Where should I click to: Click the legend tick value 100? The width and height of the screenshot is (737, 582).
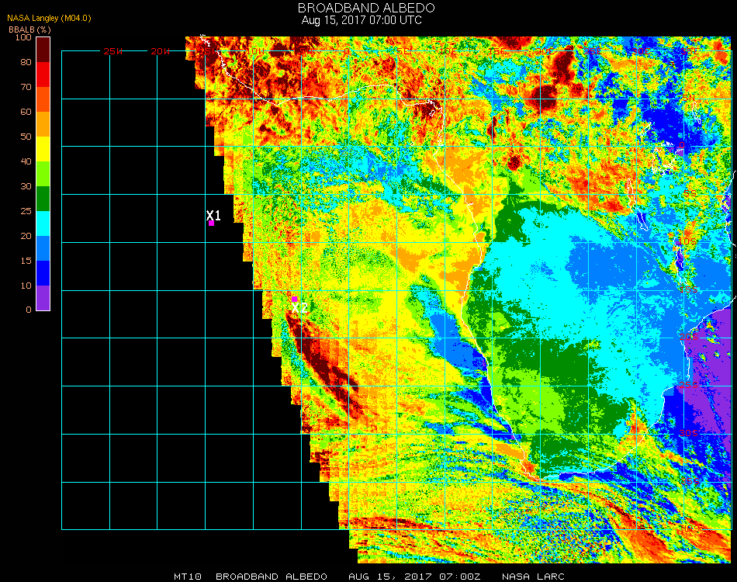click(x=23, y=37)
